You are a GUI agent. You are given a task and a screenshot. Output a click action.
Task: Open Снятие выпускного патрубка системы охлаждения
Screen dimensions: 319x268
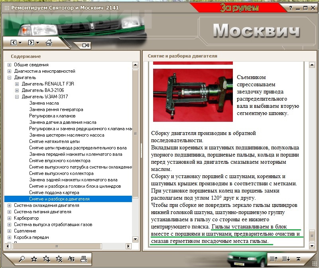[x=81, y=167]
